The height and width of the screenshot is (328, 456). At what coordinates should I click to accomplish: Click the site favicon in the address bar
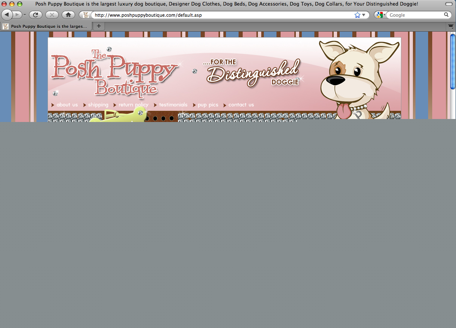[86, 15]
